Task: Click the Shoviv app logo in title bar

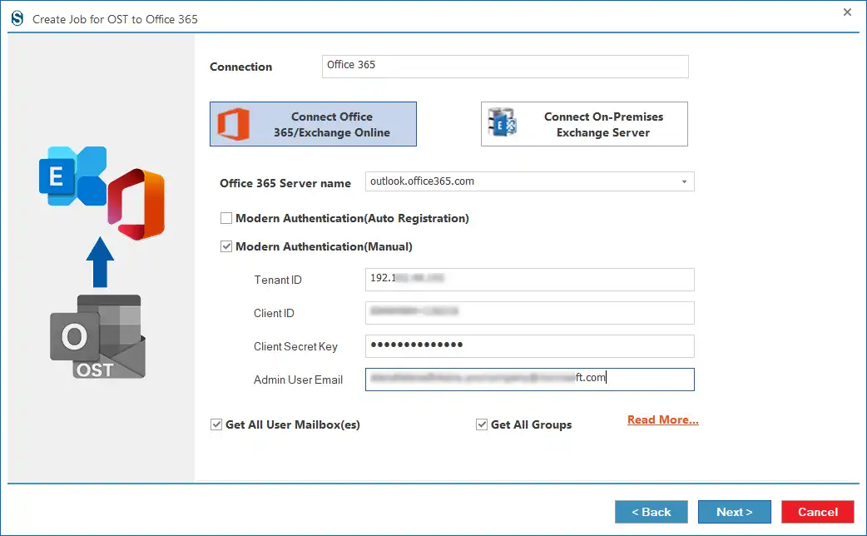Action: [17, 18]
